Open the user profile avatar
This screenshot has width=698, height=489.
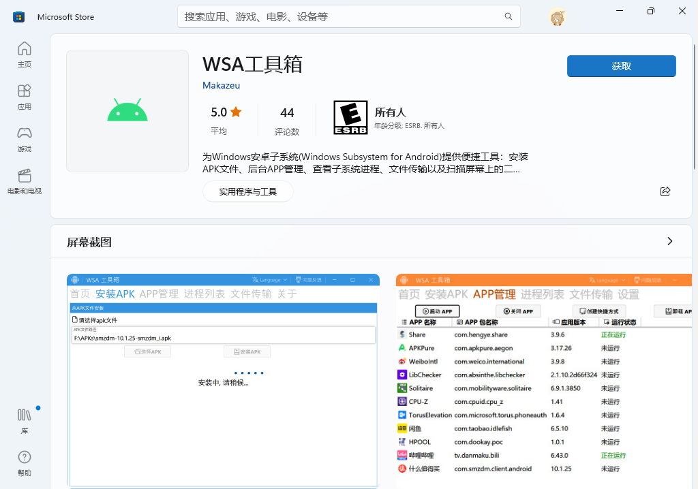pyautogui.click(x=557, y=16)
